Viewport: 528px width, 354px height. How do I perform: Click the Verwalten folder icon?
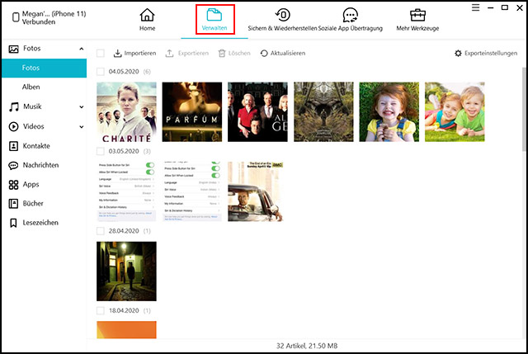coord(214,15)
